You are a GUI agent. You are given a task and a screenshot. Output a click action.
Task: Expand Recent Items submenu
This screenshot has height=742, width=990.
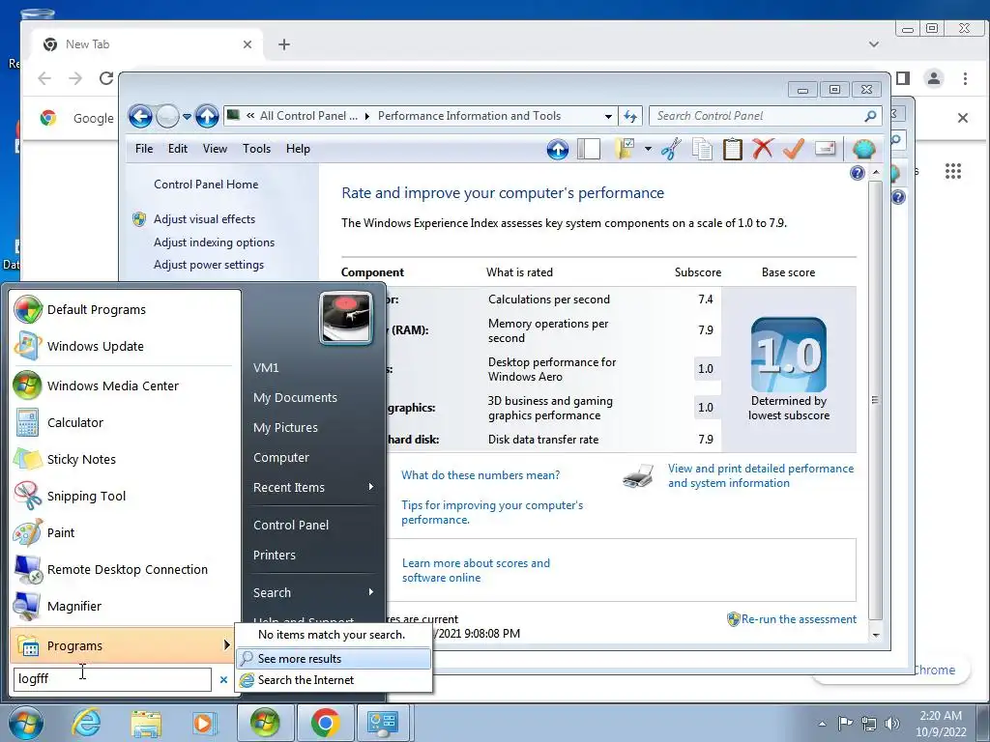click(x=314, y=488)
